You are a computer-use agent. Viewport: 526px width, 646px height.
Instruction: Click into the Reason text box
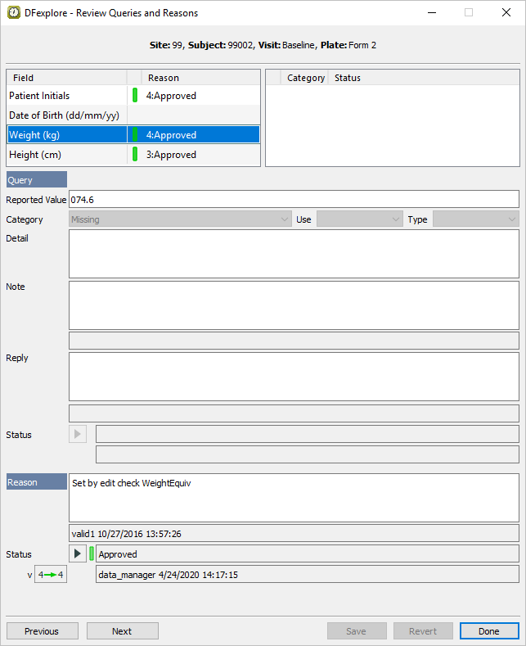coord(294,497)
